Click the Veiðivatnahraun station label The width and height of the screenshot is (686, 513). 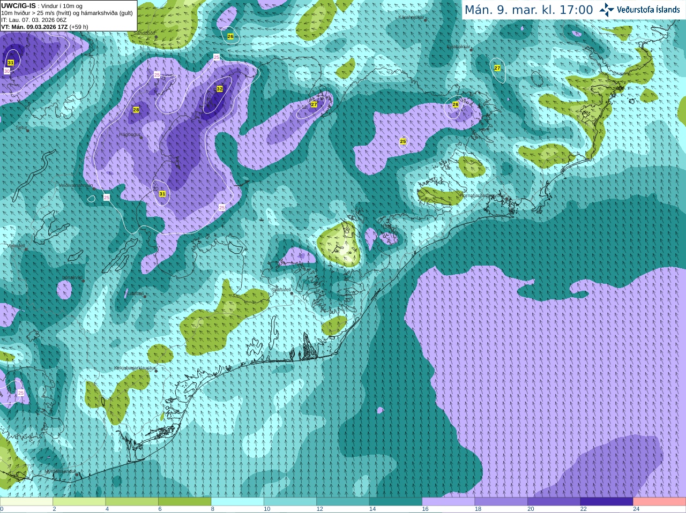(x=76, y=185)
